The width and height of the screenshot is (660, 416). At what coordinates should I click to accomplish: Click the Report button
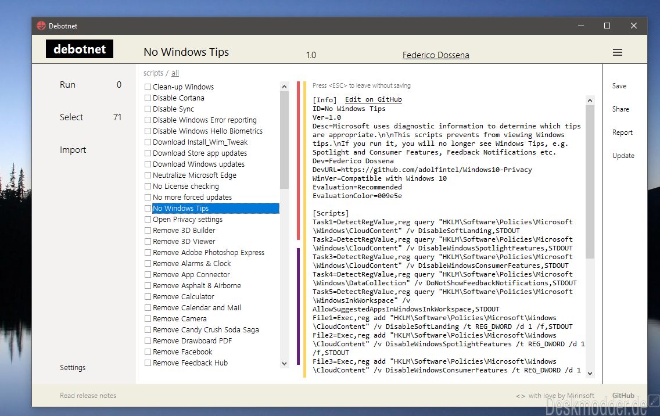pos(623,132)
